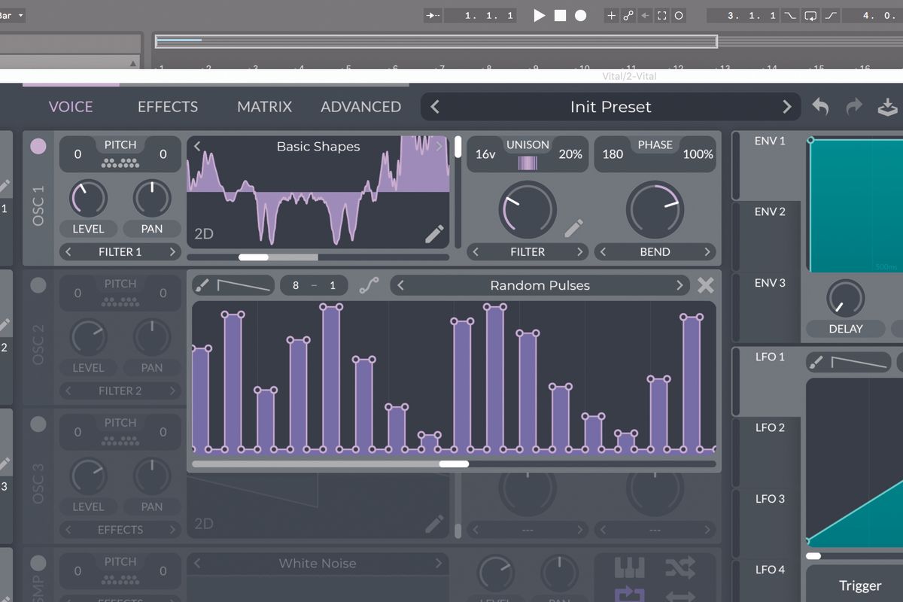Select the next LFO shape after Random Pulses
This screenshot has height=602, width=903.
point(679,285)
